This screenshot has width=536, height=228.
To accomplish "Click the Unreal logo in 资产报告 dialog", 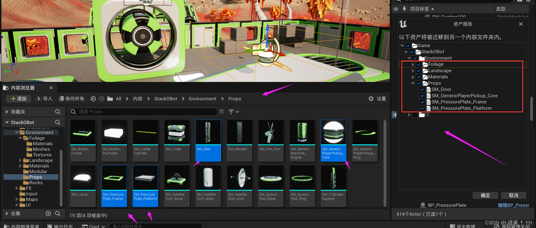I will tap(403, 24).
